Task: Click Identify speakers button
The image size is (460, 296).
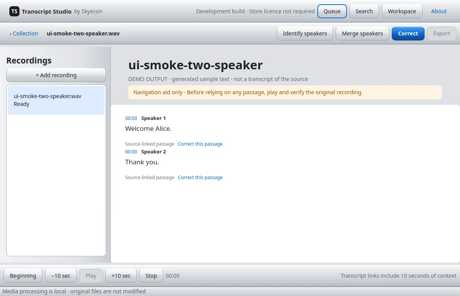Action: click(305, 33)
